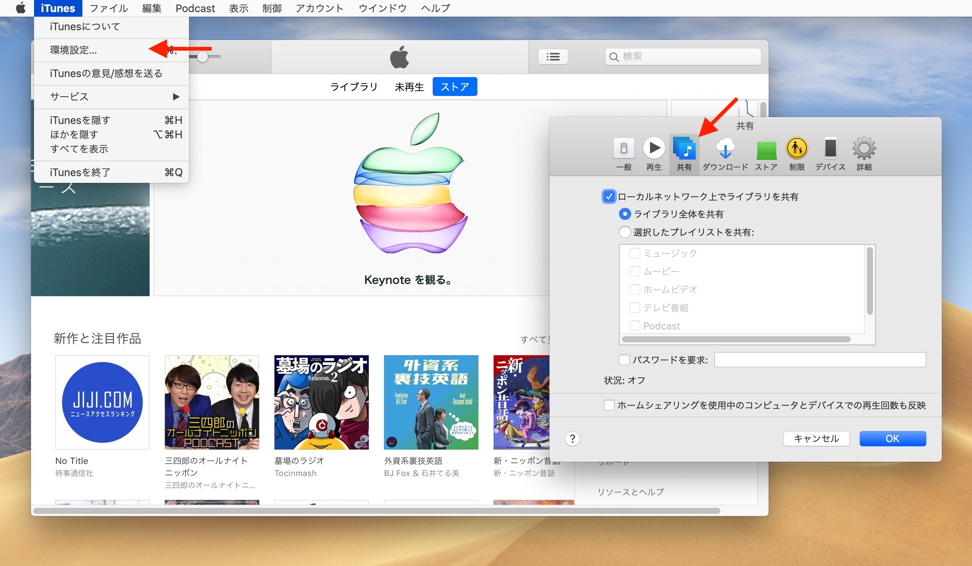972x566 pixels.
Task: Open the ダウンロード (Downloads) preferences pane
Action: [725, 154]
